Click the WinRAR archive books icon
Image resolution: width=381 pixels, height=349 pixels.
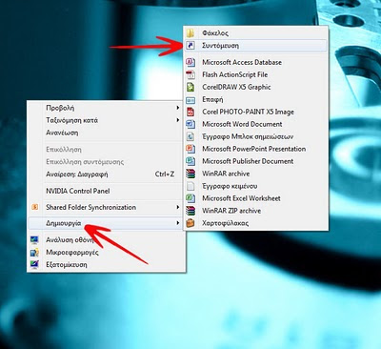pyautogui.click(x=190, y=174)
